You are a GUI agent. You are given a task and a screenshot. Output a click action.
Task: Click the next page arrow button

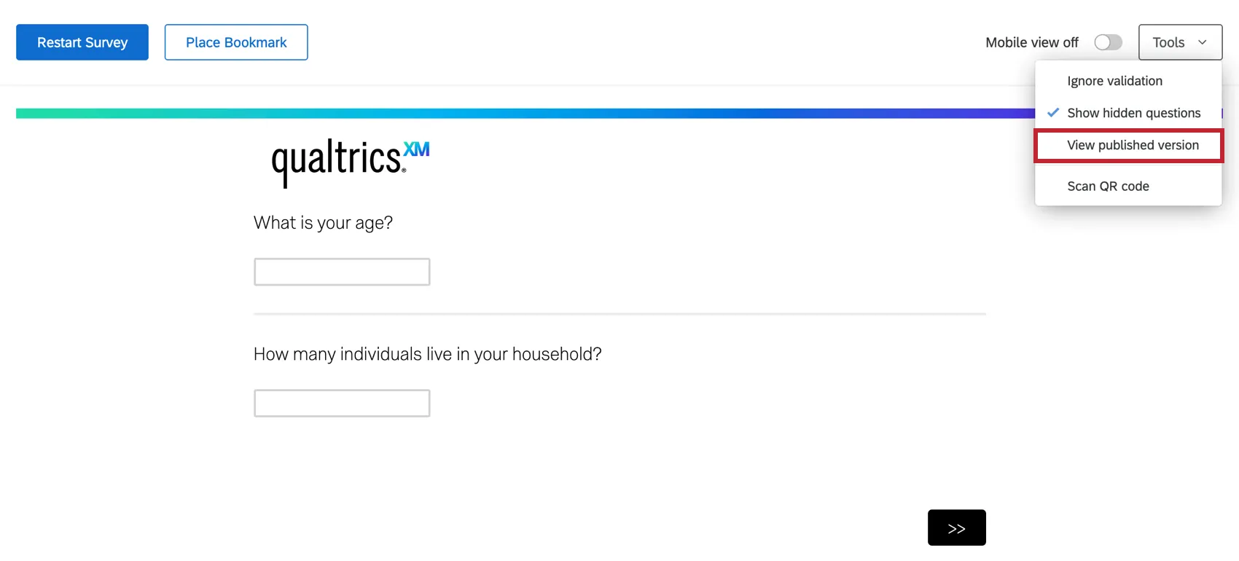(956, 527)
